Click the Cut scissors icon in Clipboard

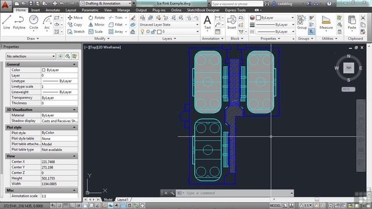pyautogui.click(x=363, y=17)
